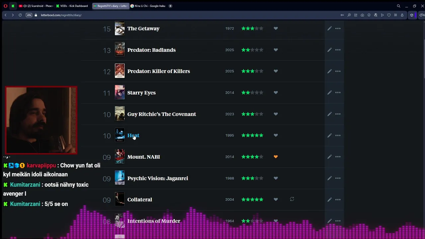Viewport: 425px width, 239px height.
Task: Toggle like heart for Starry Eyes
Action: [276, 93]
